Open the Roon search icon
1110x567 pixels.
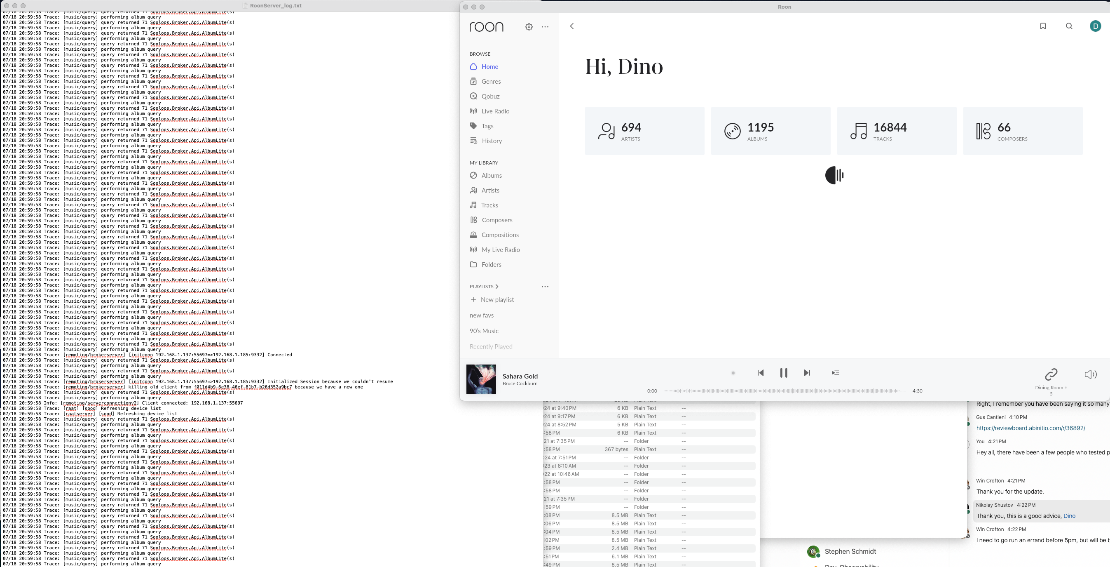click(x=1069, y=26)
